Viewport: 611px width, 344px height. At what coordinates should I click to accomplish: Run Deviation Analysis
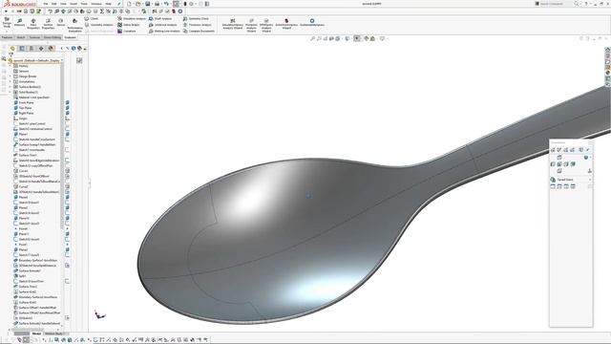point(132,19)
